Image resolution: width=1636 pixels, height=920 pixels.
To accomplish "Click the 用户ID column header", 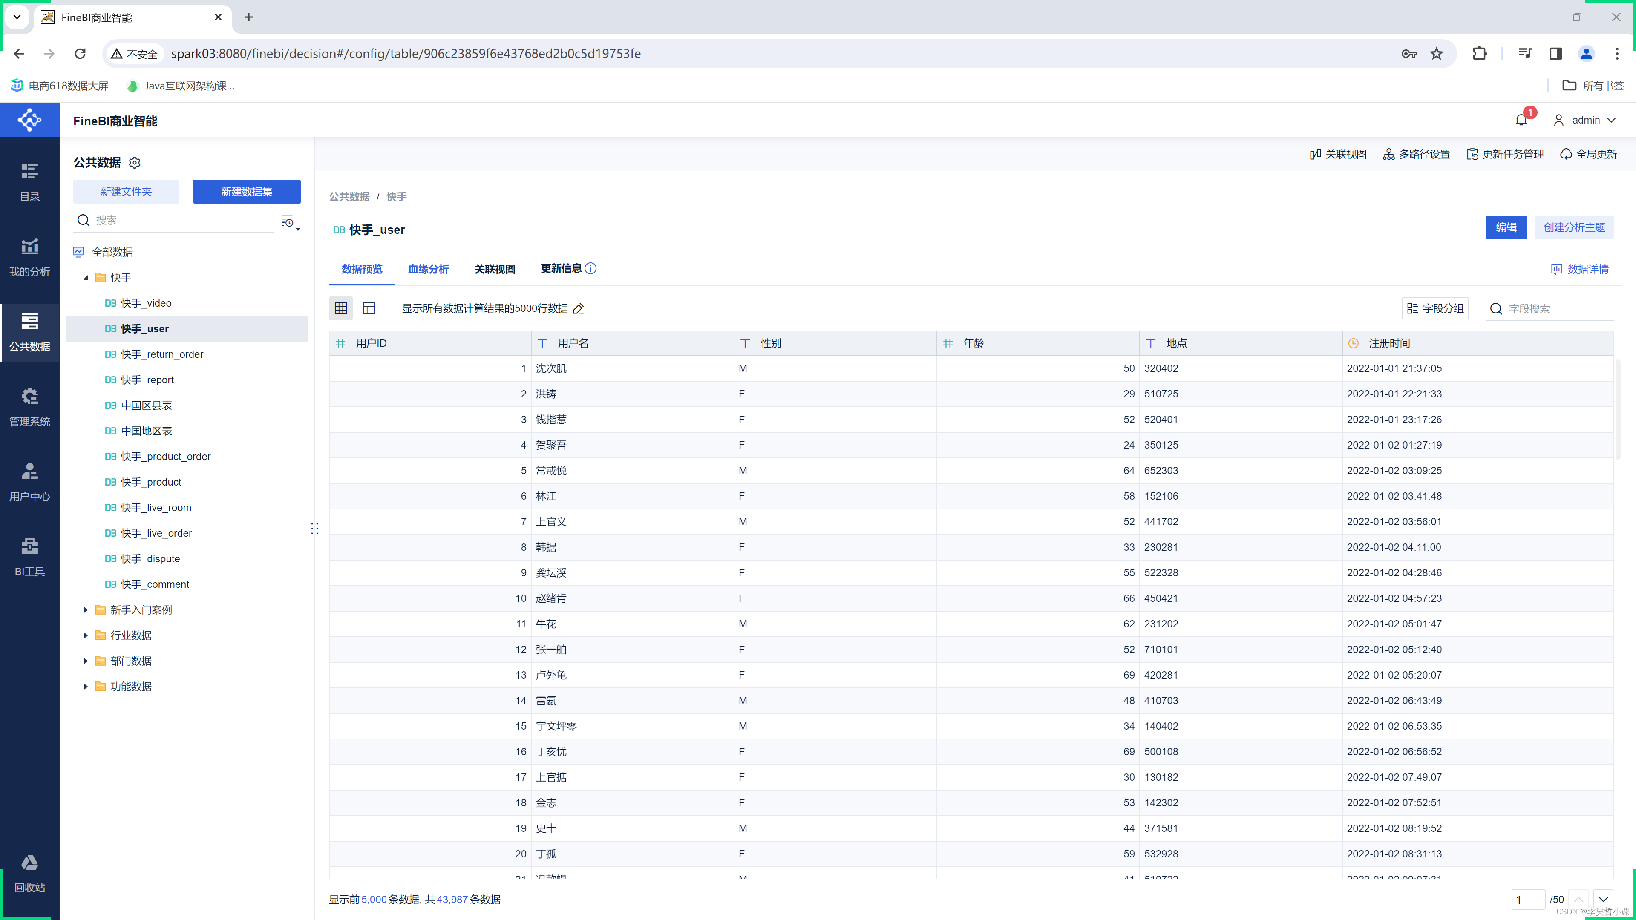I will (x=430, y=343).
